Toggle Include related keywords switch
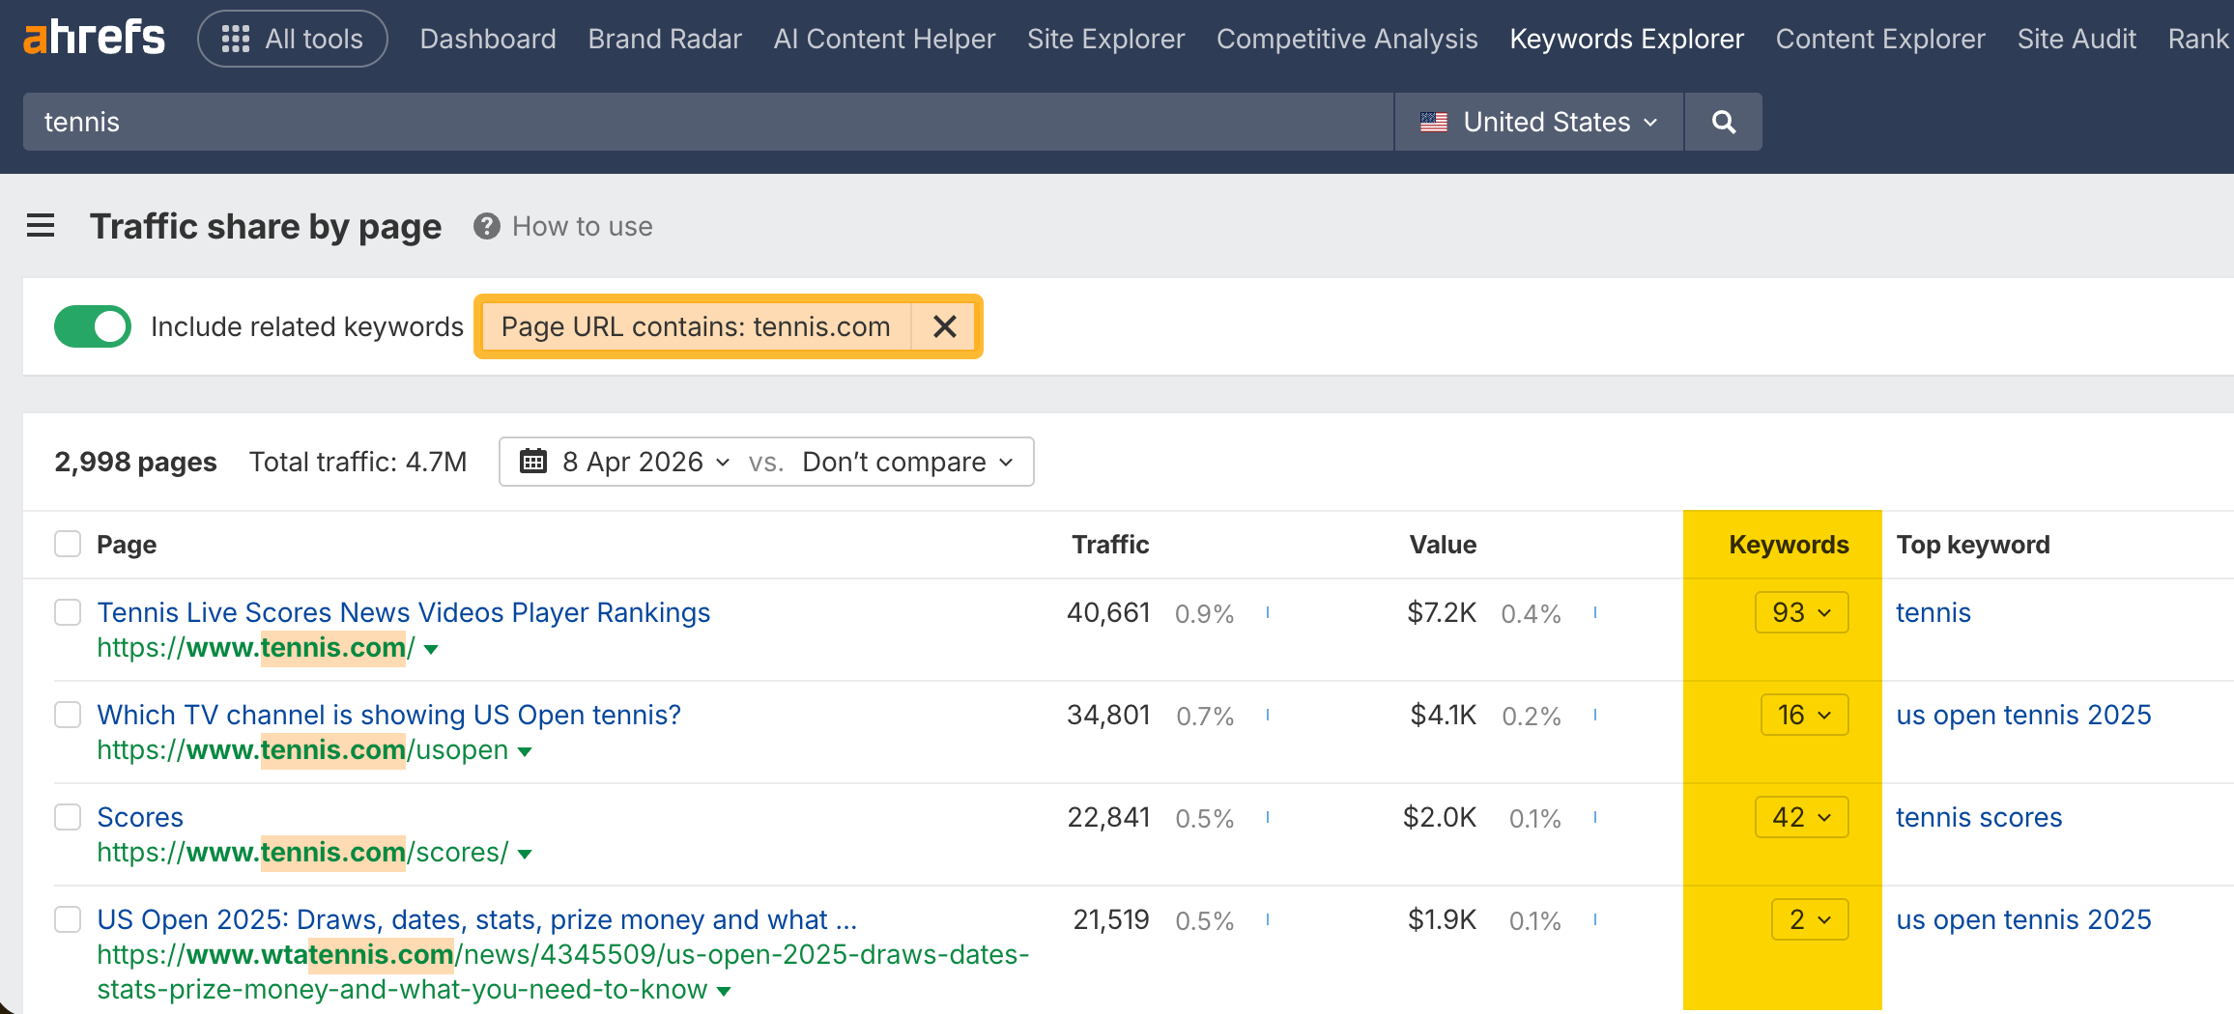This screenshot has height=1014, width=2234. [x=93, y=326]
